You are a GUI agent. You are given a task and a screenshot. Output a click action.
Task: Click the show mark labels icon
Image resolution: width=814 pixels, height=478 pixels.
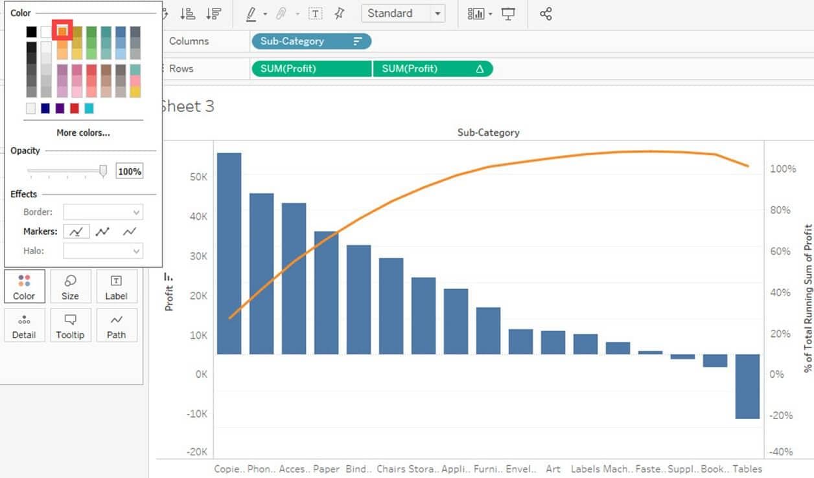click(x=477, y=13)
